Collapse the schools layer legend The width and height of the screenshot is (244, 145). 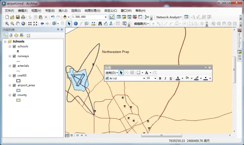(x=10, y=46)
